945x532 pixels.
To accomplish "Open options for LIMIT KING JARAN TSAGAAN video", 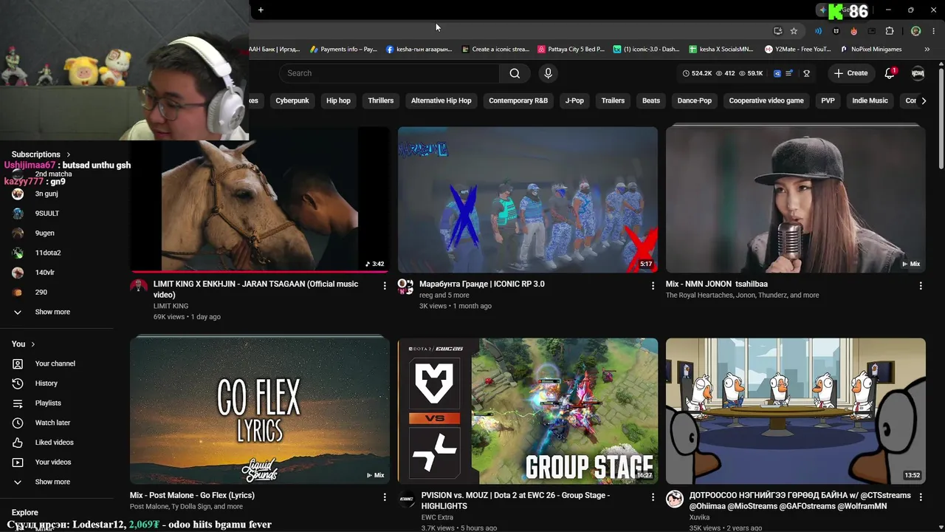I will (x=385, y=285).
